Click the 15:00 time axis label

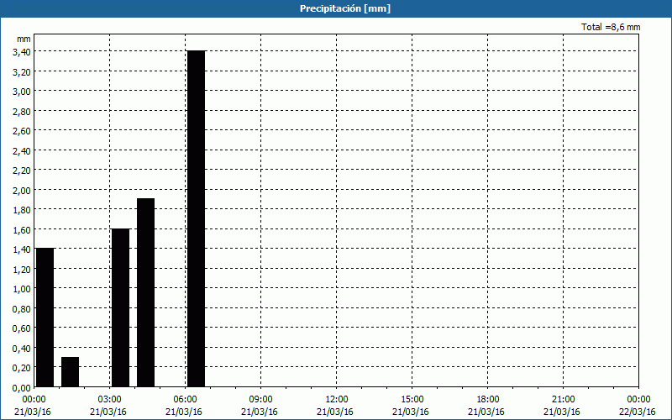click(x=412, y=400)
